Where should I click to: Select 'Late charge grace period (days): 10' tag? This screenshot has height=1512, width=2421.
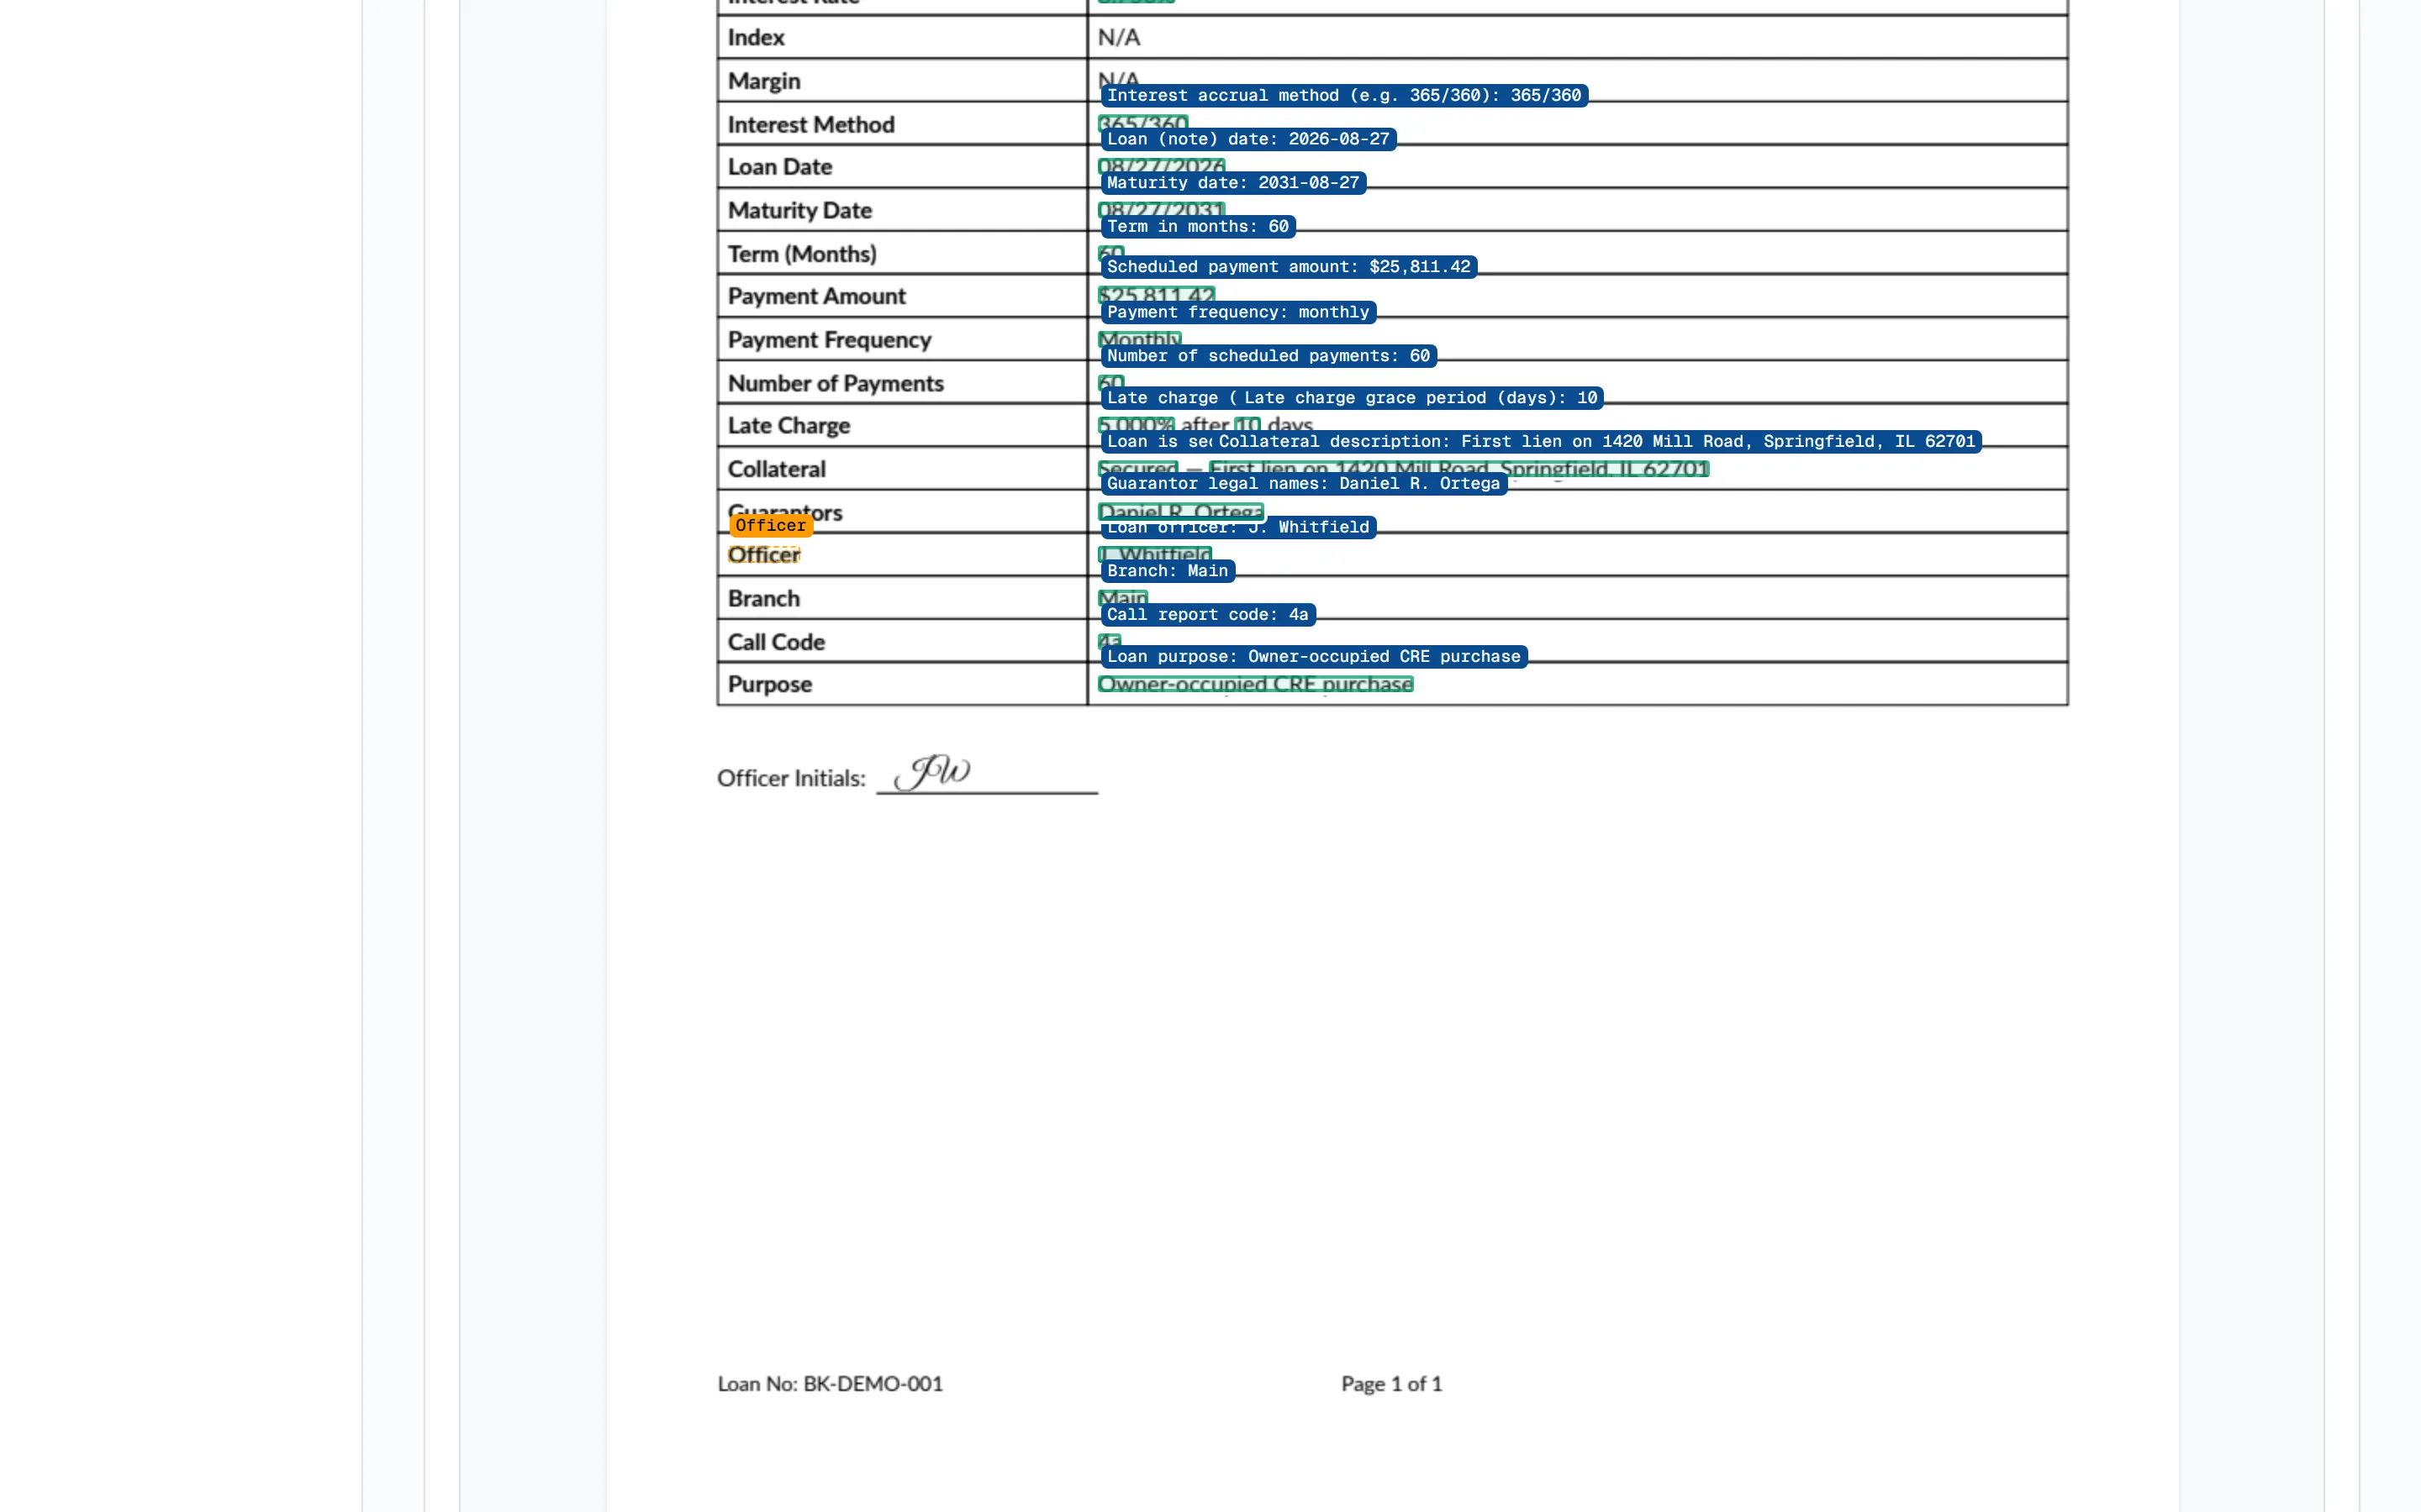pyautogui.click(x=1421, y=398)
